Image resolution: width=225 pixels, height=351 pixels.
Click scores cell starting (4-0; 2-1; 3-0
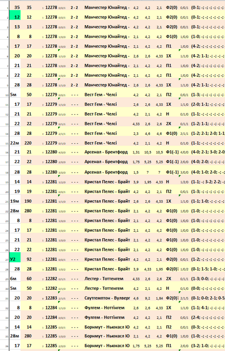click(208, 152)
